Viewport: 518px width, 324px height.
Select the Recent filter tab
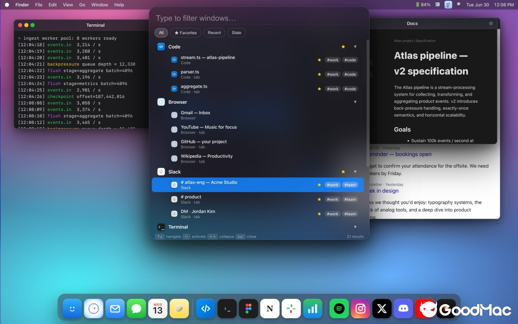(x=214, y=33)
